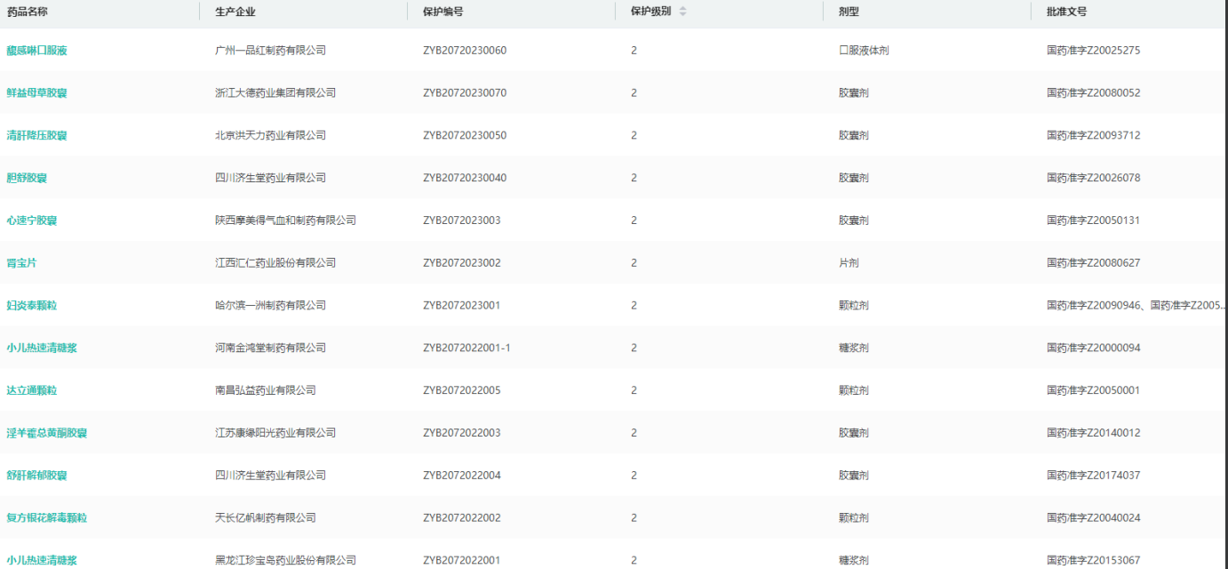Select manufacturer 哈尔滨一洲制药有限公司

pos(270,306)
